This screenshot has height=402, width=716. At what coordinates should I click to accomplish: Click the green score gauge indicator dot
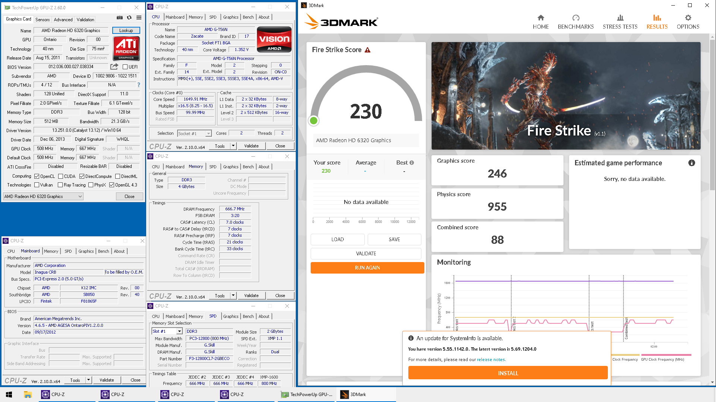(314, 121)
